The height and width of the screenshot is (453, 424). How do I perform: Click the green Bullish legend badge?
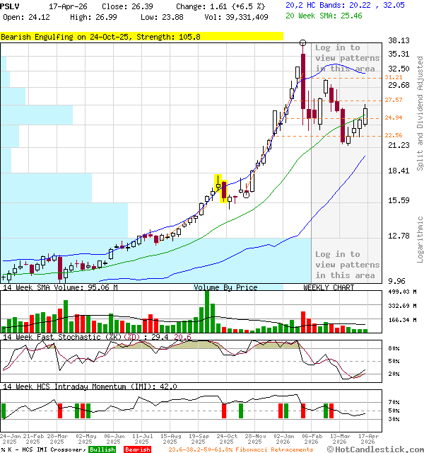[102, 449]
